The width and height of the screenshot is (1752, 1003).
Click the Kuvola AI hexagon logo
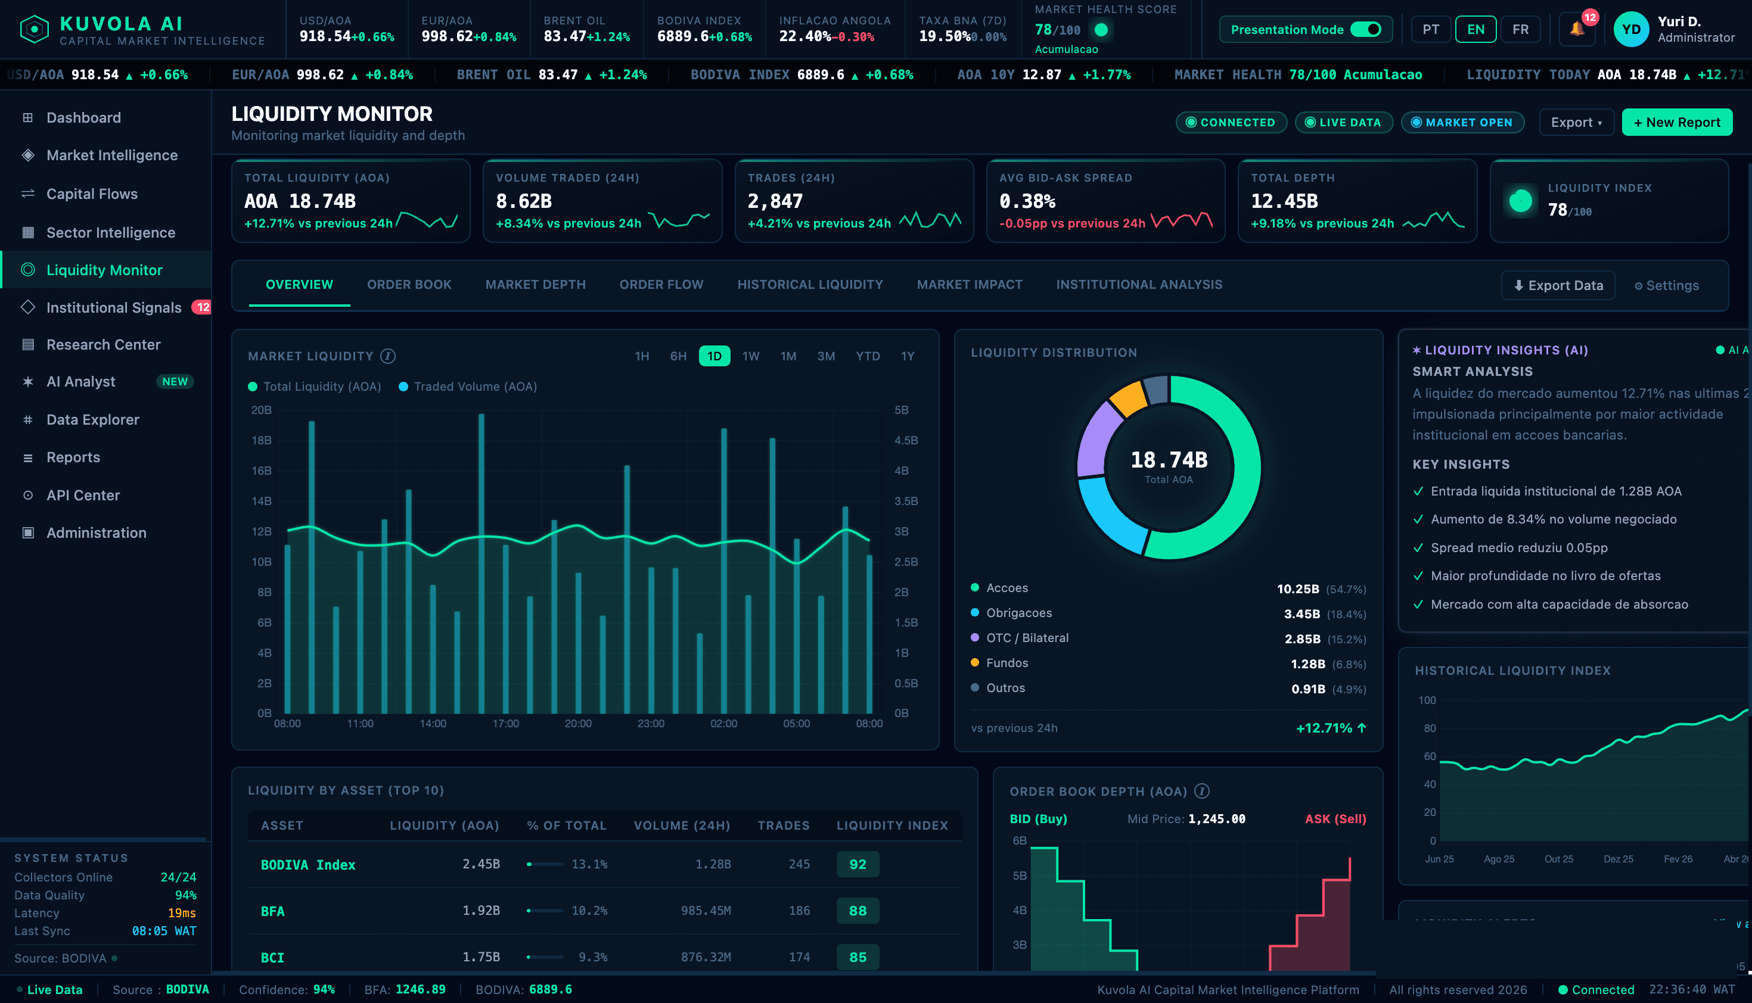pos(34,30)
